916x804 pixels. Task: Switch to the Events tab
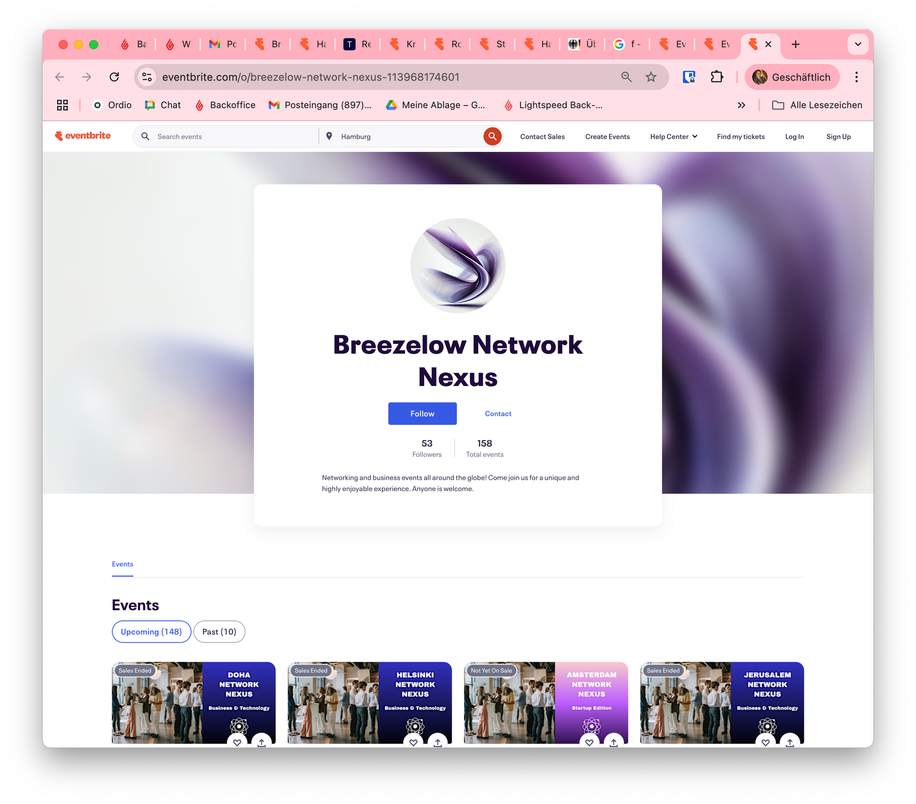point(122,564)
